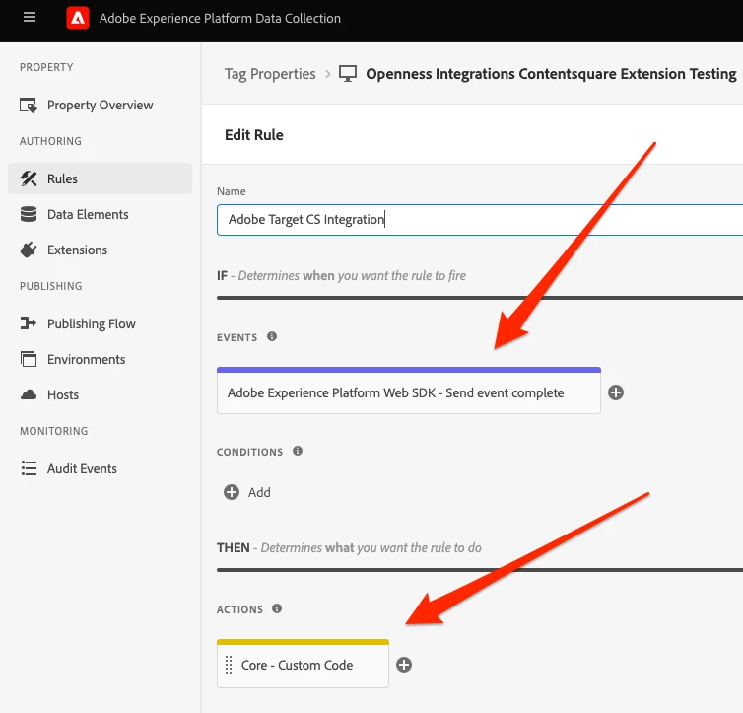Click the info icon beside EVENTS
This screenshot has height=713, width=743.
tap(272, 336)
